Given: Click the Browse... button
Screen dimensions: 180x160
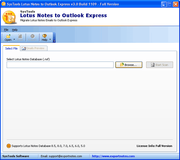Looking at the screenshot, I should 129,65.
